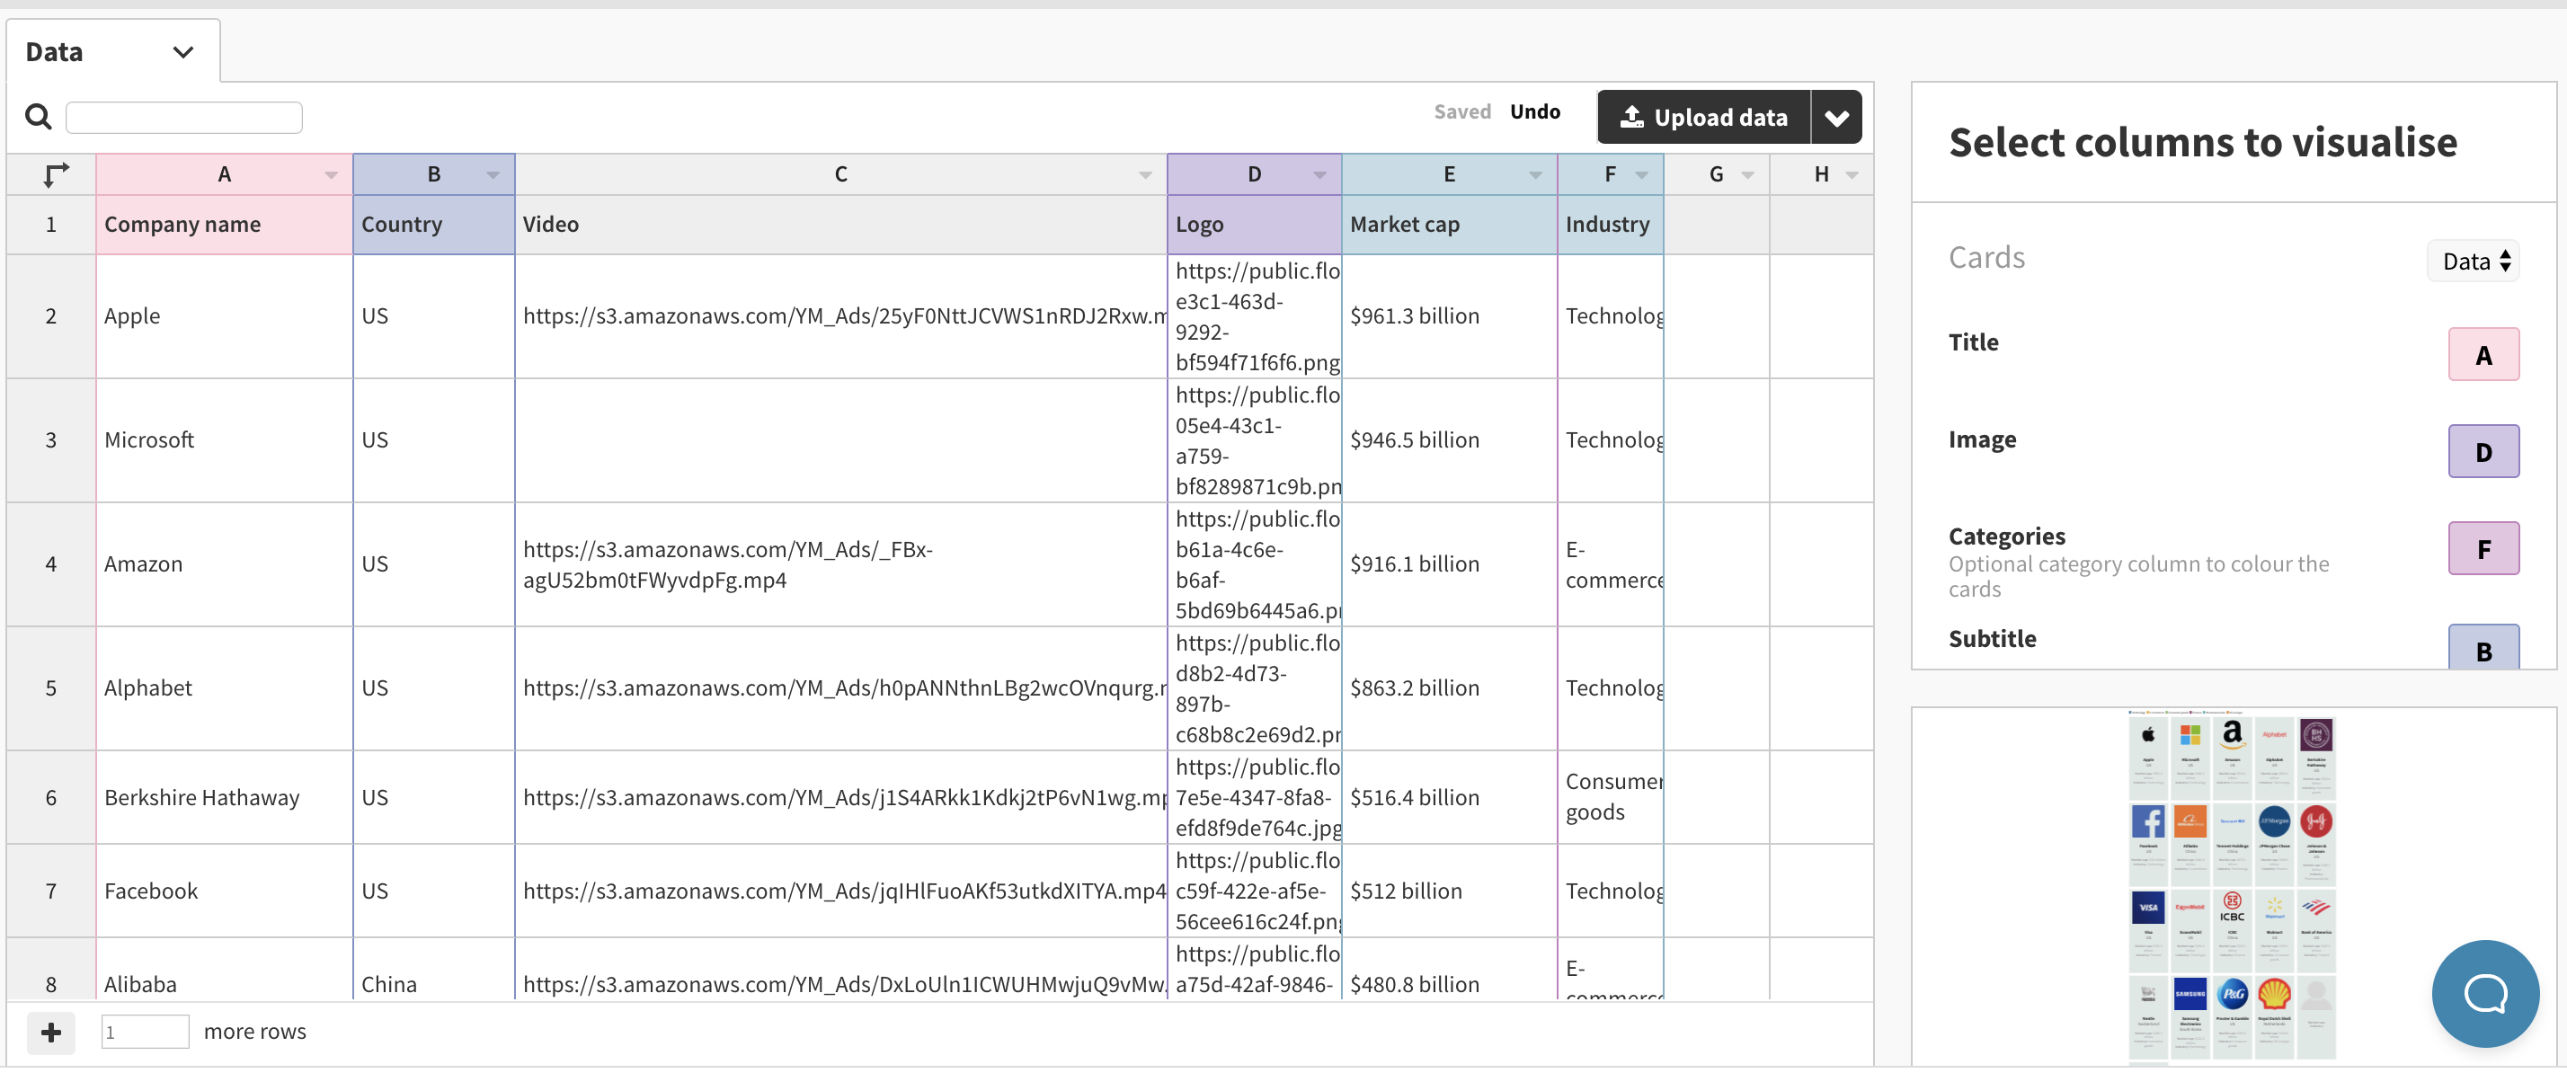Select the Microsoft cell

pyautogui.click(x=224, y=440)
